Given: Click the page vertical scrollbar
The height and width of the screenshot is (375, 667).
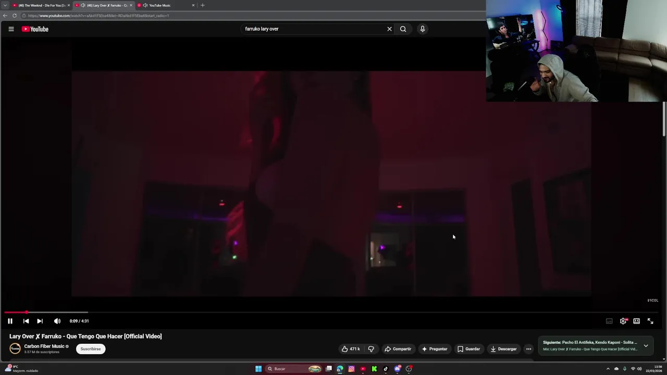Looking at the screenshot, I should tap(664, 119).
